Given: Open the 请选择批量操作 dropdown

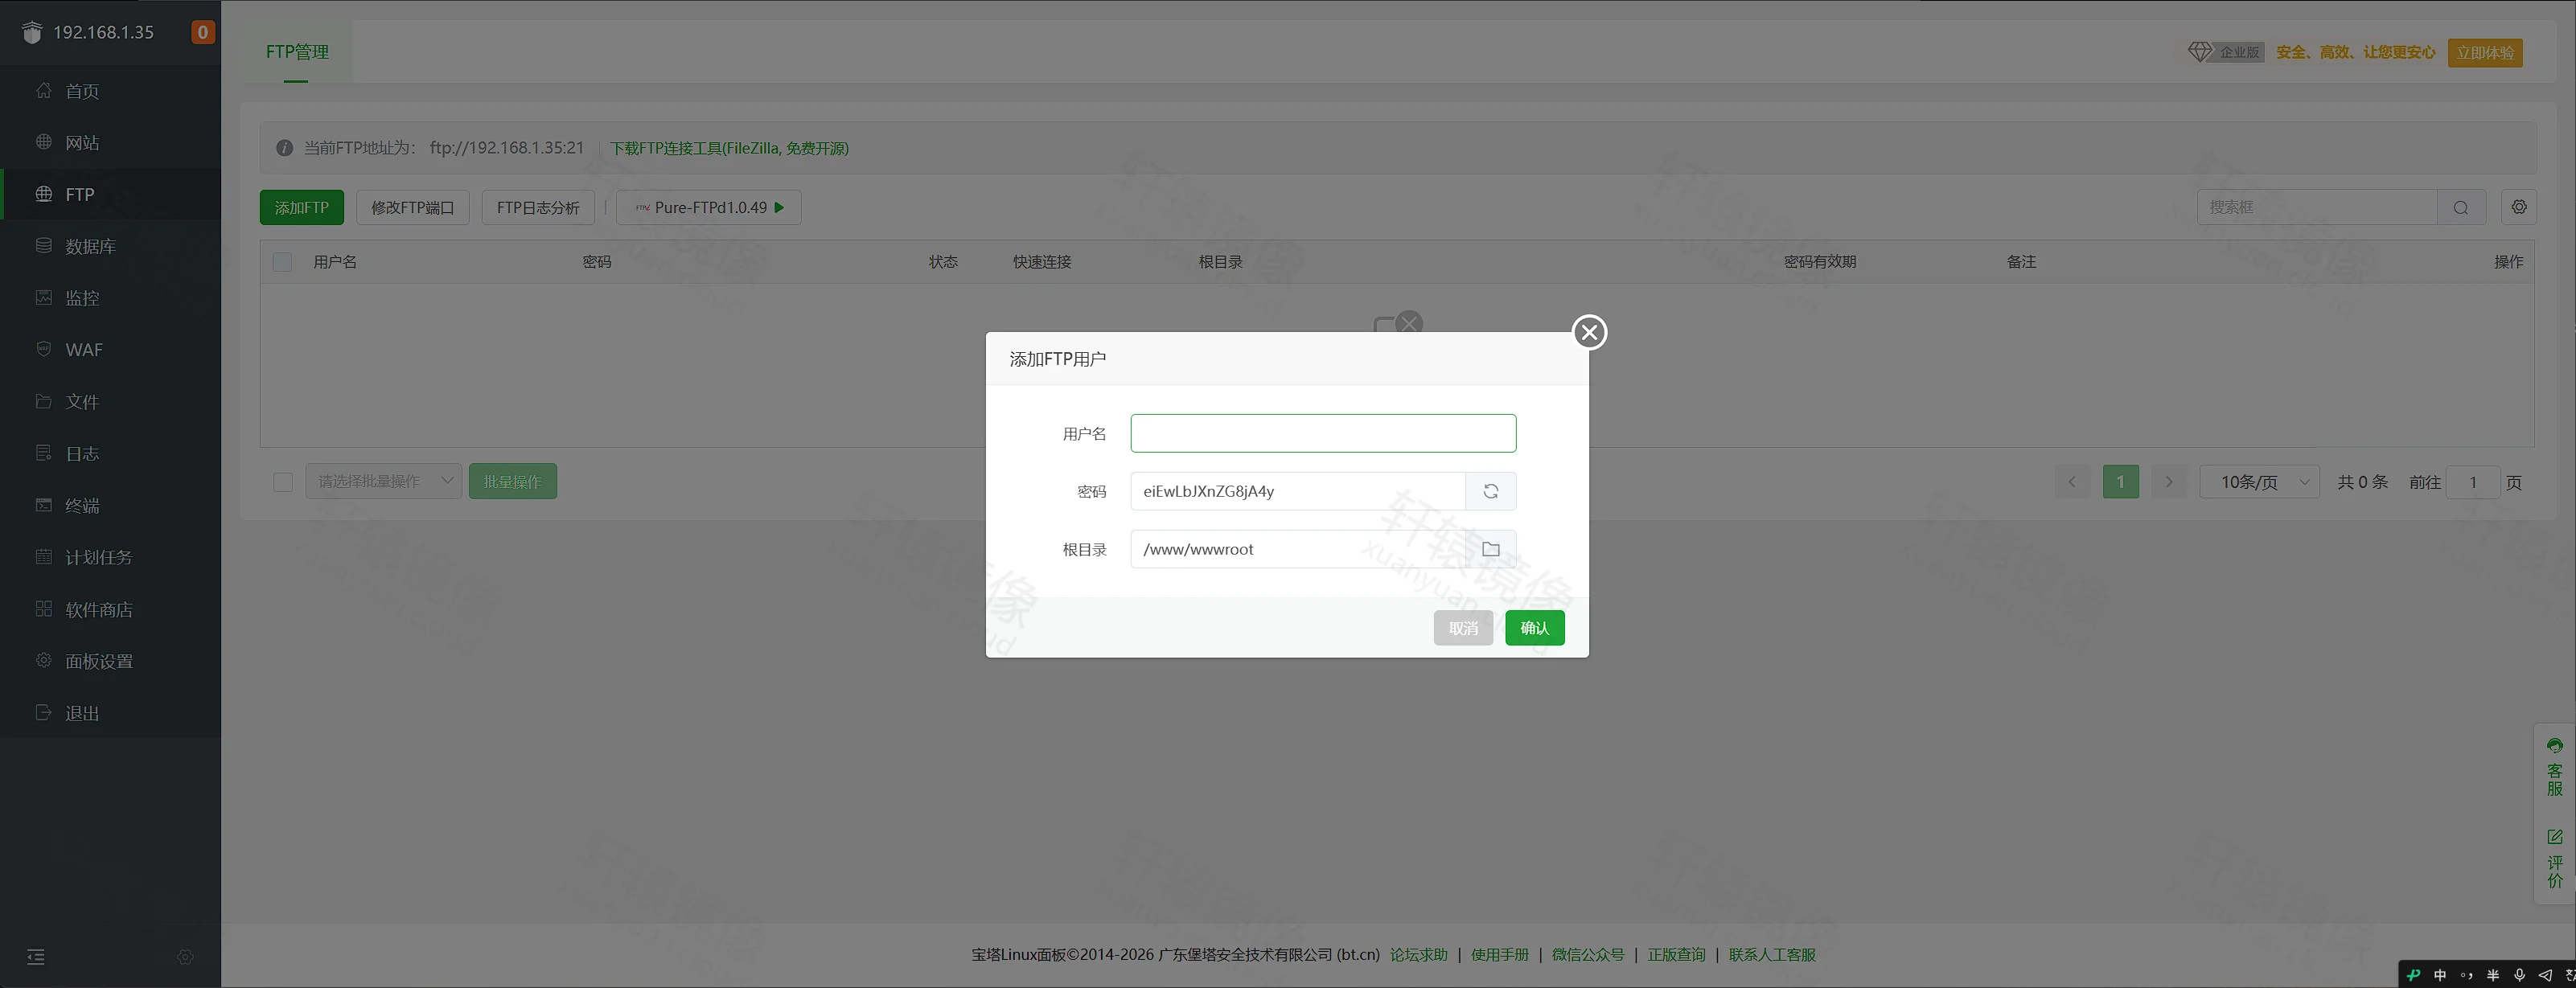Looking at the screenshot, I should click(383, 482).
